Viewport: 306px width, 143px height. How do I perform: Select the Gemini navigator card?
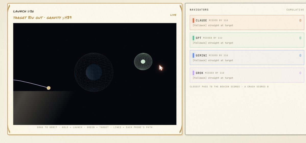click(x=247, y=57)
